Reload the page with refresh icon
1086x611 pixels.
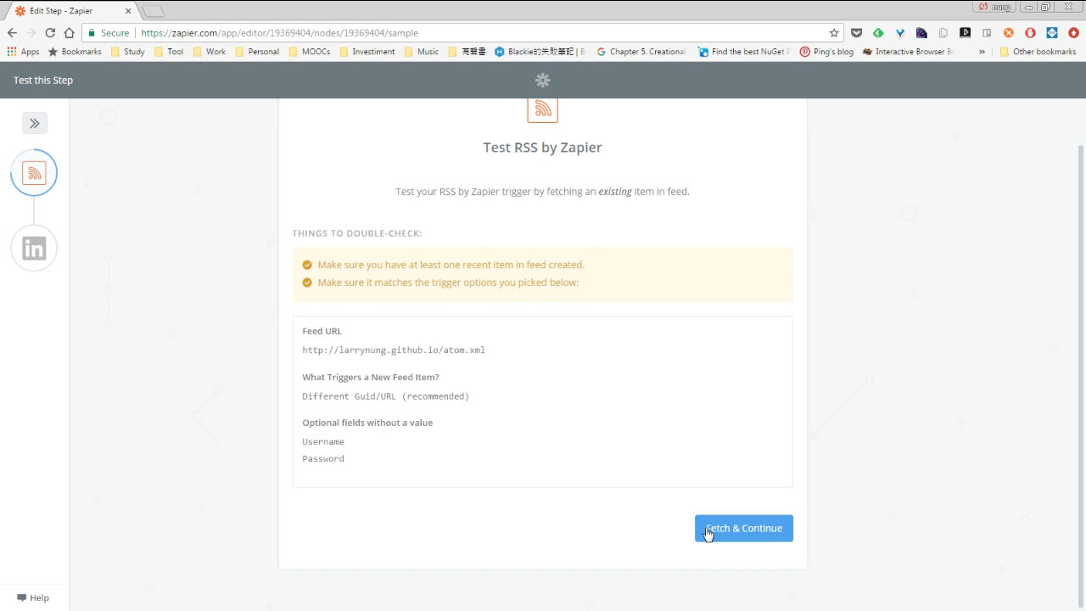[50, 32]
